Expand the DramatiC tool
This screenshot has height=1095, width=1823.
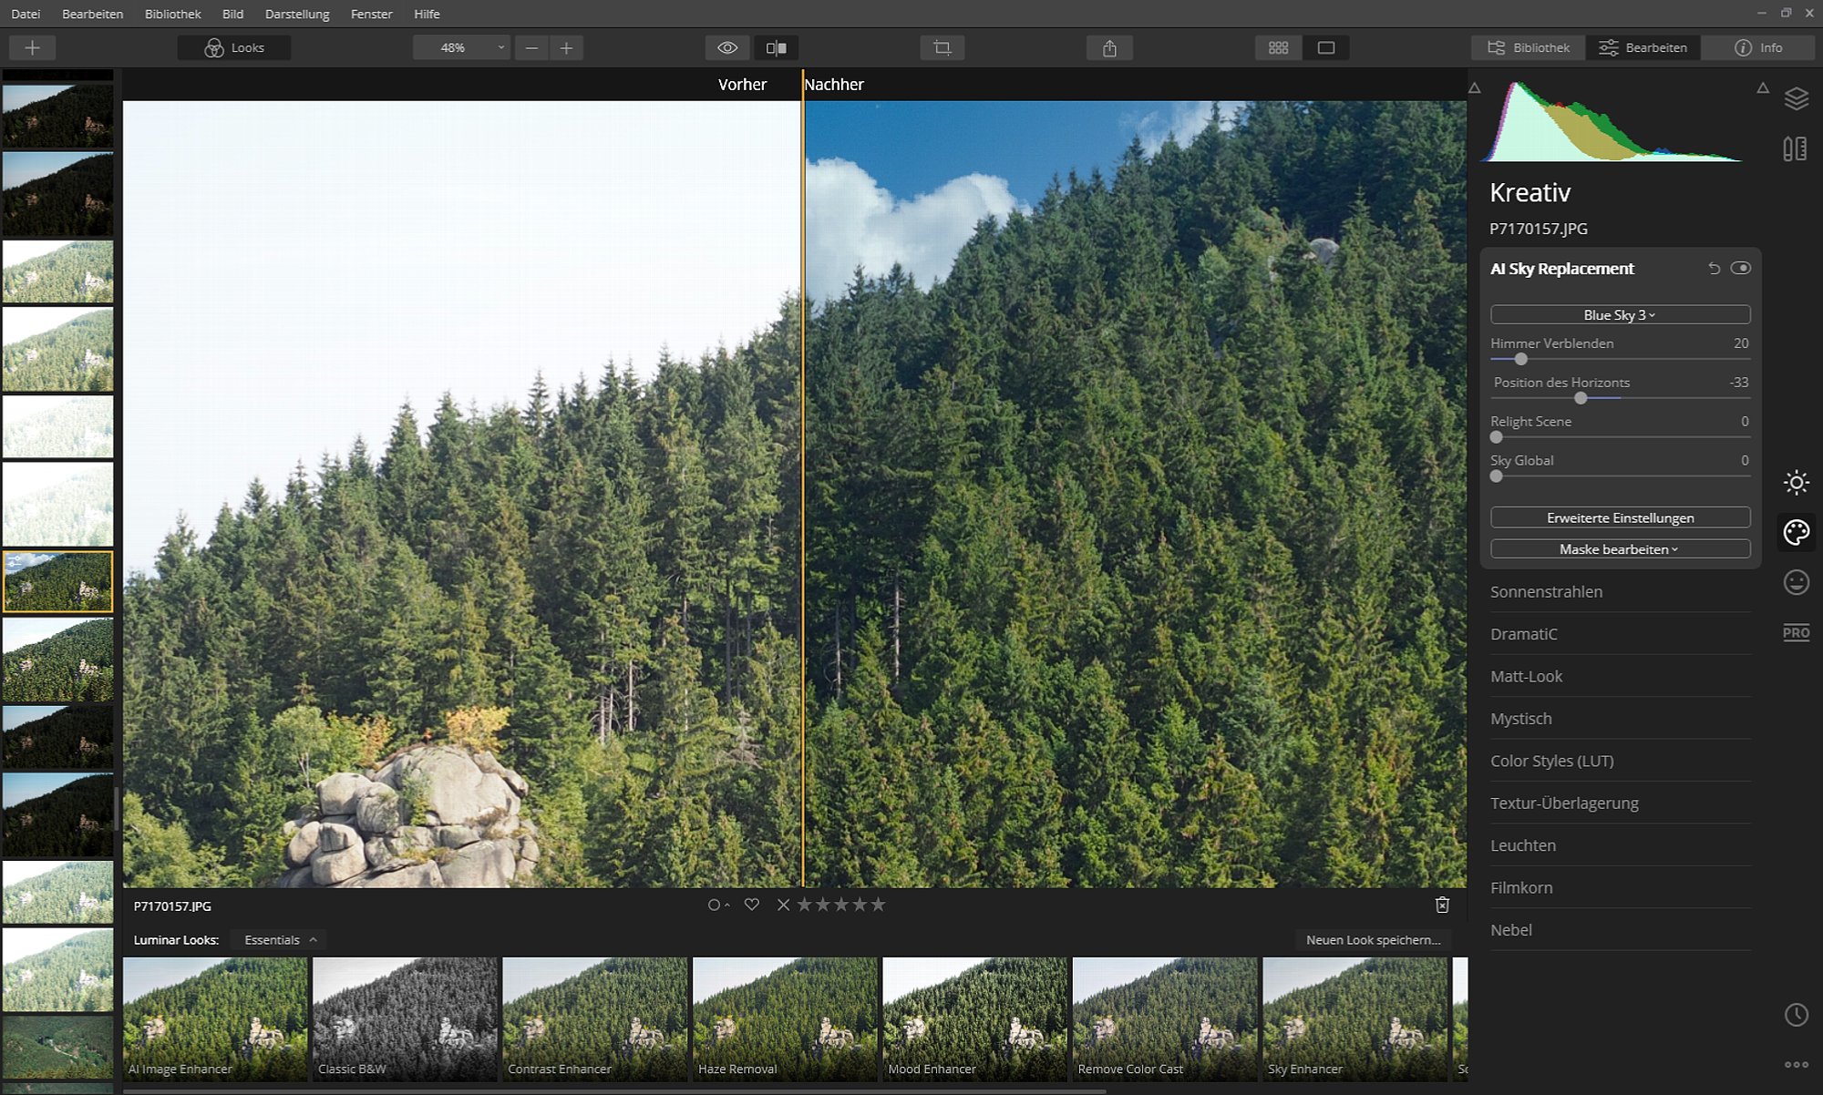(x=1620, y=633)
